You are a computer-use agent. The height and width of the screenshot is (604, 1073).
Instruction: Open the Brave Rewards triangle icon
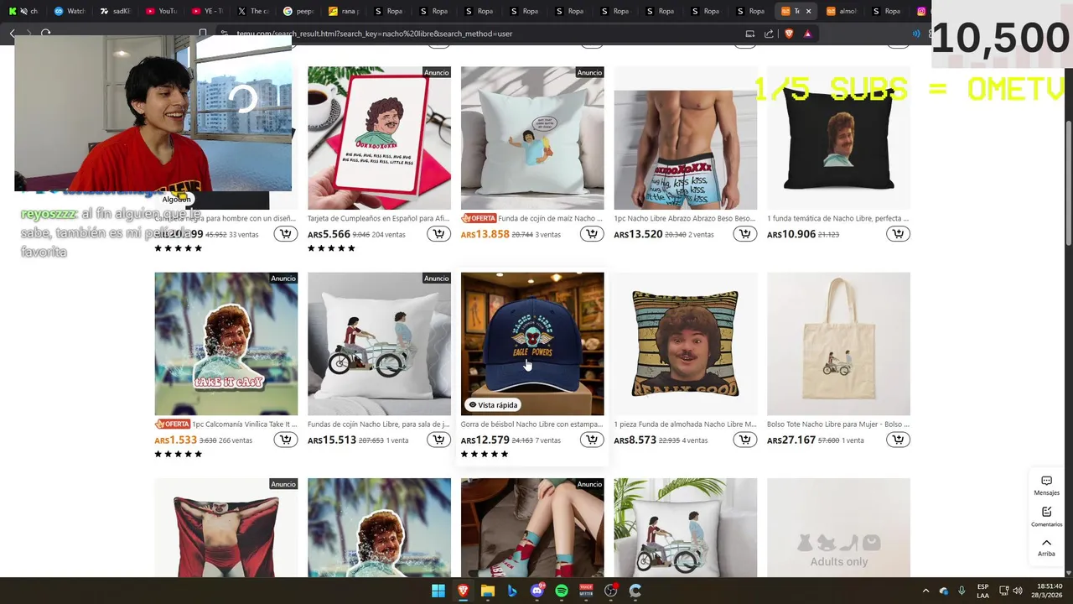pos(807,34)
